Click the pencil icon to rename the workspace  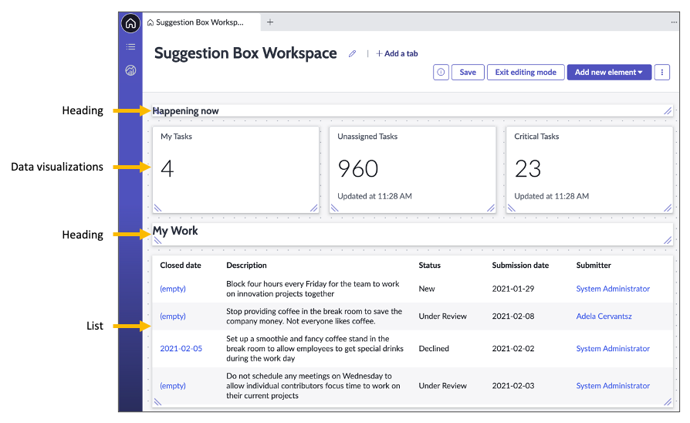(x=353, y=54)
